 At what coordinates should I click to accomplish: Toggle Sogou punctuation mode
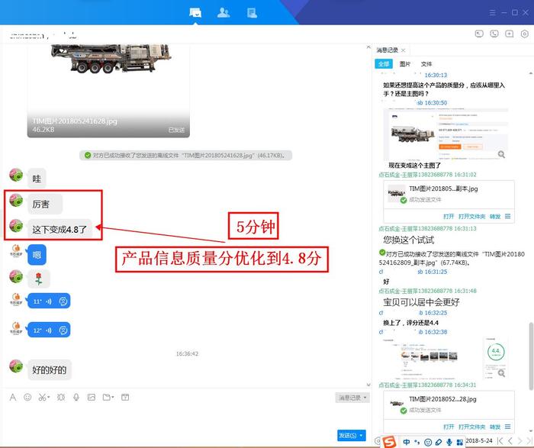coord(417,442)
